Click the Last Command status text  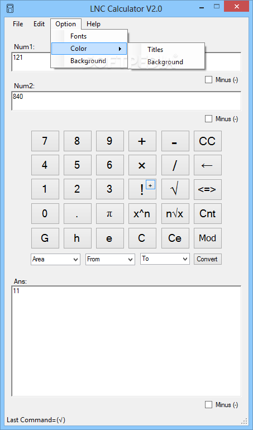36,420
